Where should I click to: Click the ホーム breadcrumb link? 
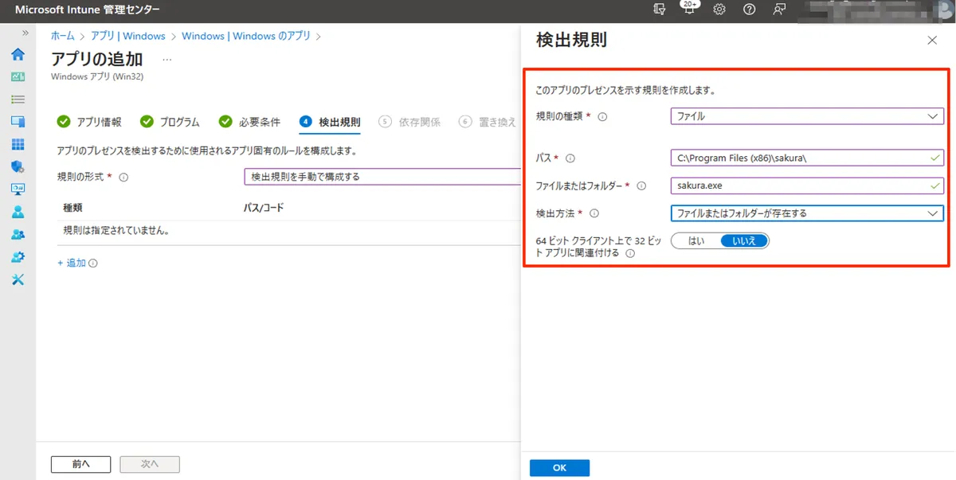point(63,36)
